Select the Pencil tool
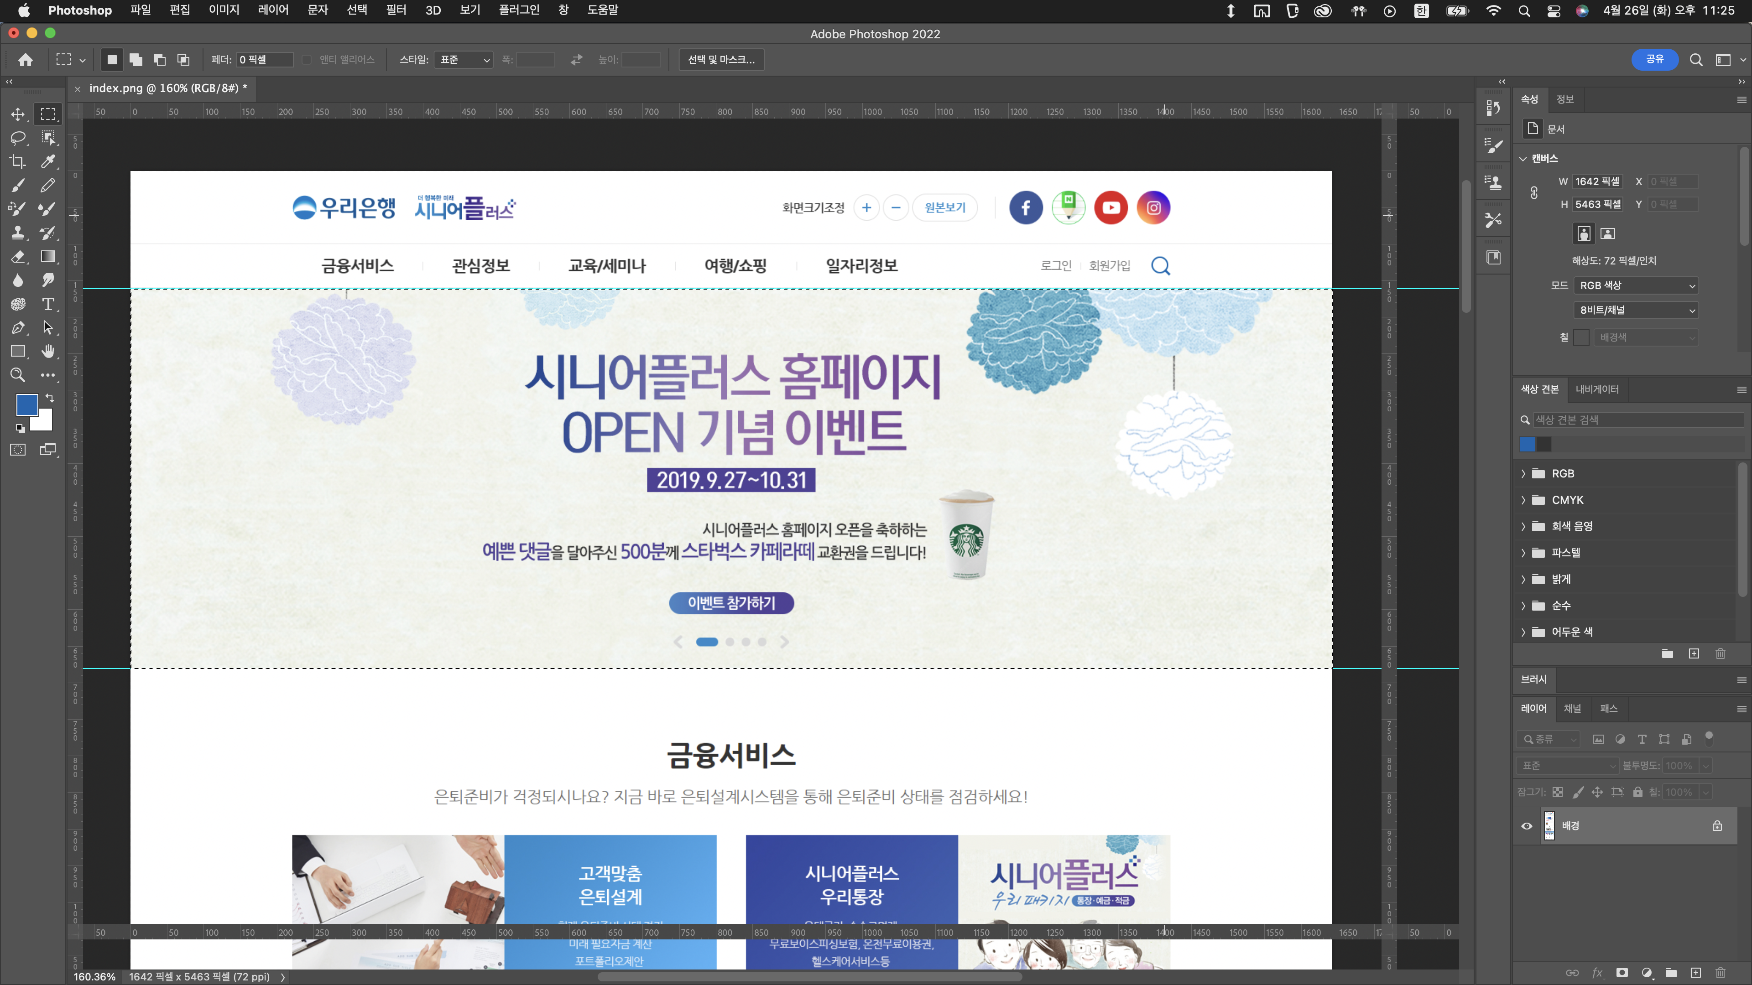The height and width of the screenshot is (985, 1752). point(47,185)
